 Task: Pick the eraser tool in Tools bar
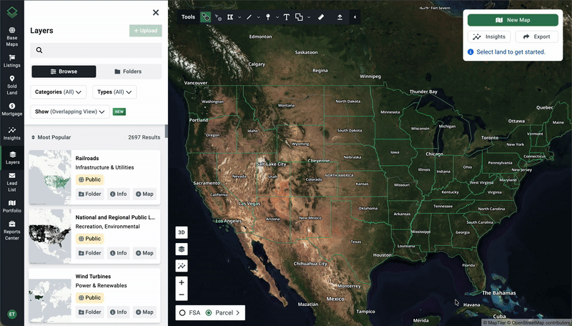(x=321, y=16)
